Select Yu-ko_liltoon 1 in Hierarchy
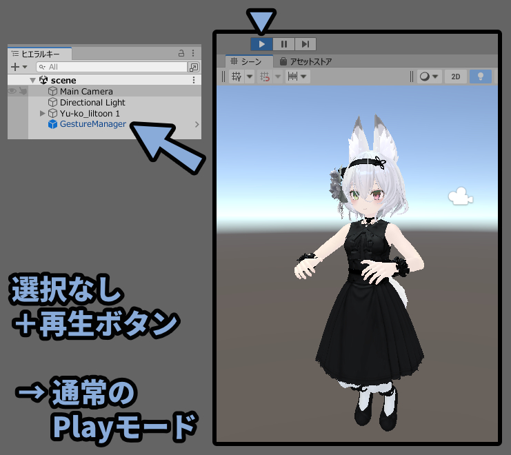The height and width of the screenshot is (455, 511). (90, 113)
